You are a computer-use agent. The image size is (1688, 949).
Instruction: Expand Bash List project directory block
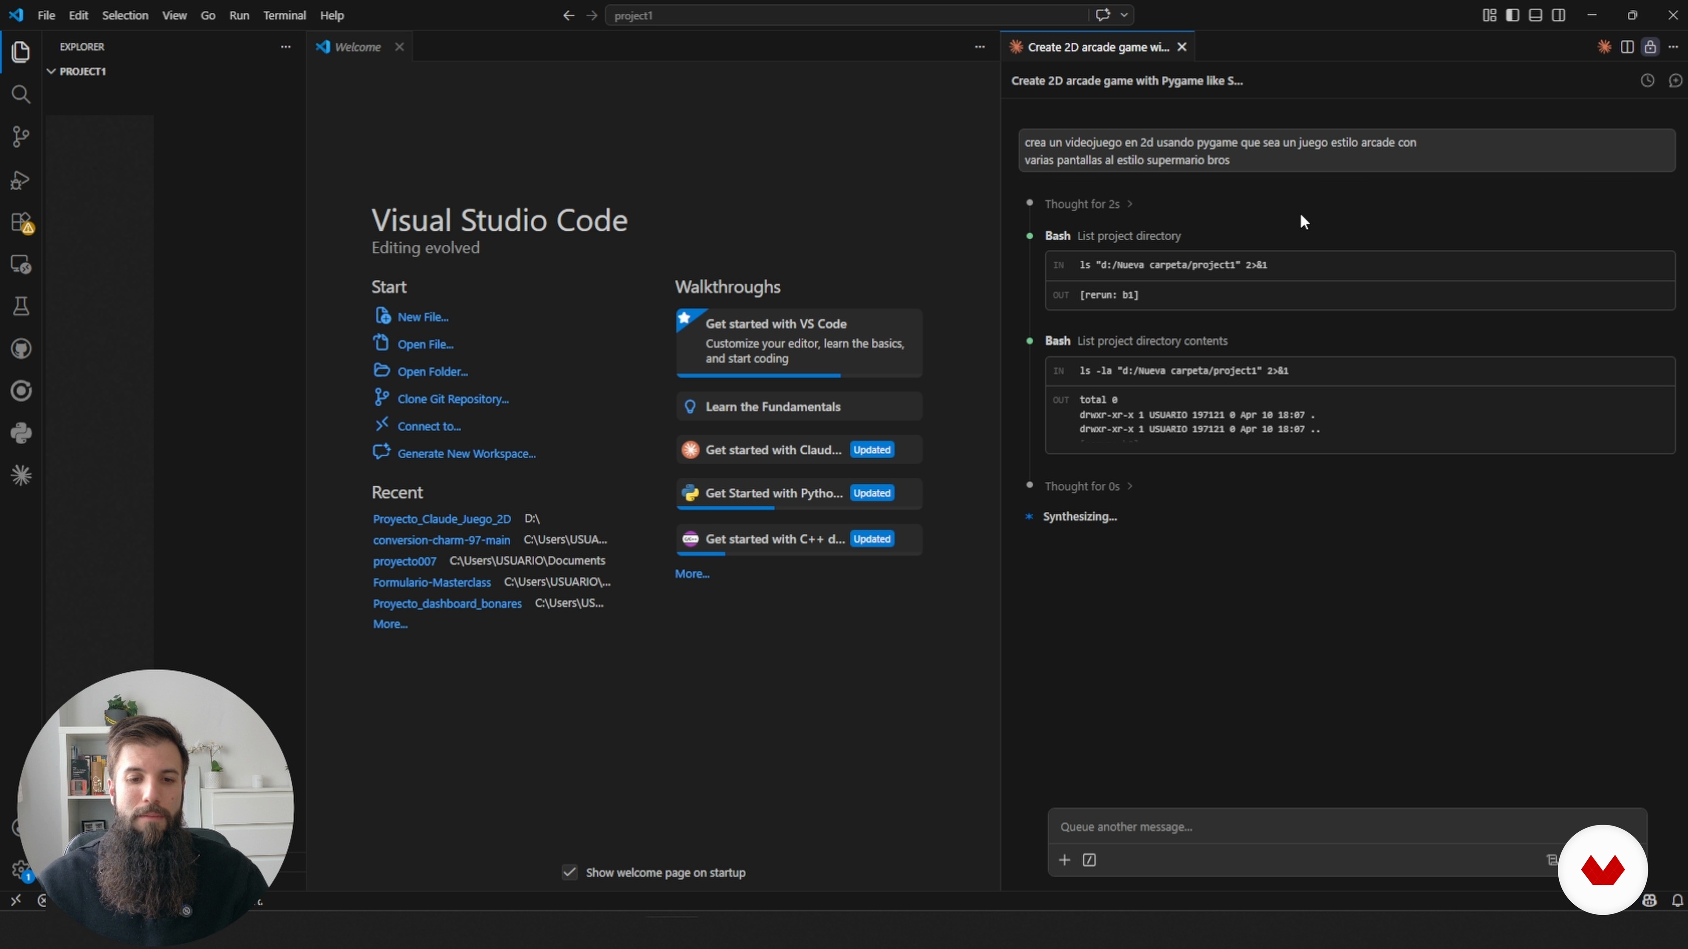click(1113, 236)
